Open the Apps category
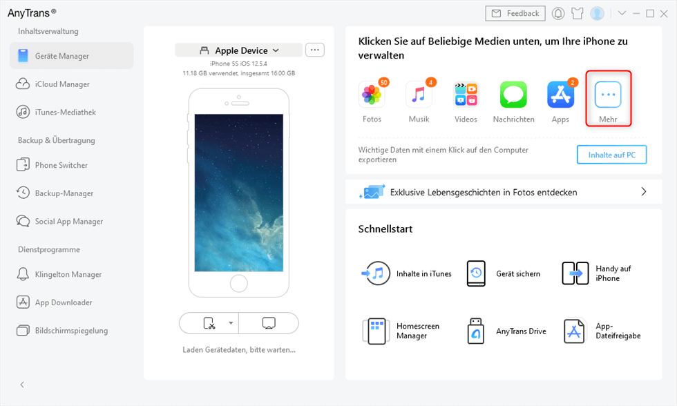The height and width of the screenshot is (406, 677). pos(560,101)
